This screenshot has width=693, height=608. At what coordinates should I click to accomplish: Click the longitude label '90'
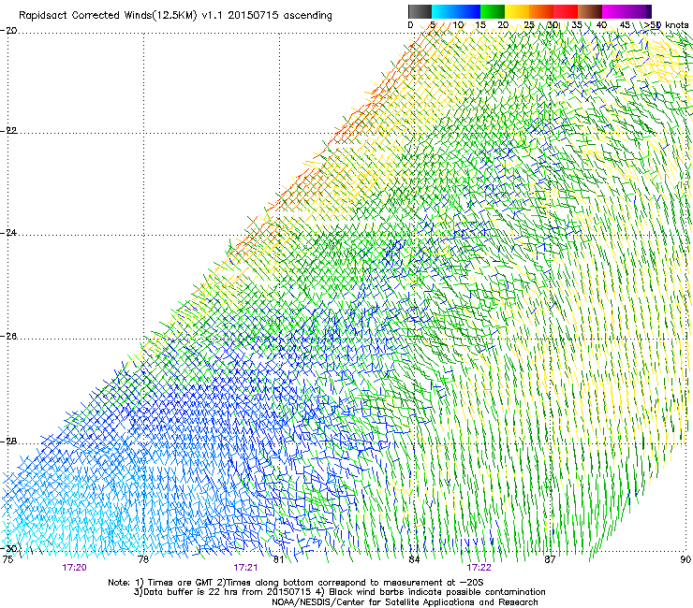click(x=686, y=559)
